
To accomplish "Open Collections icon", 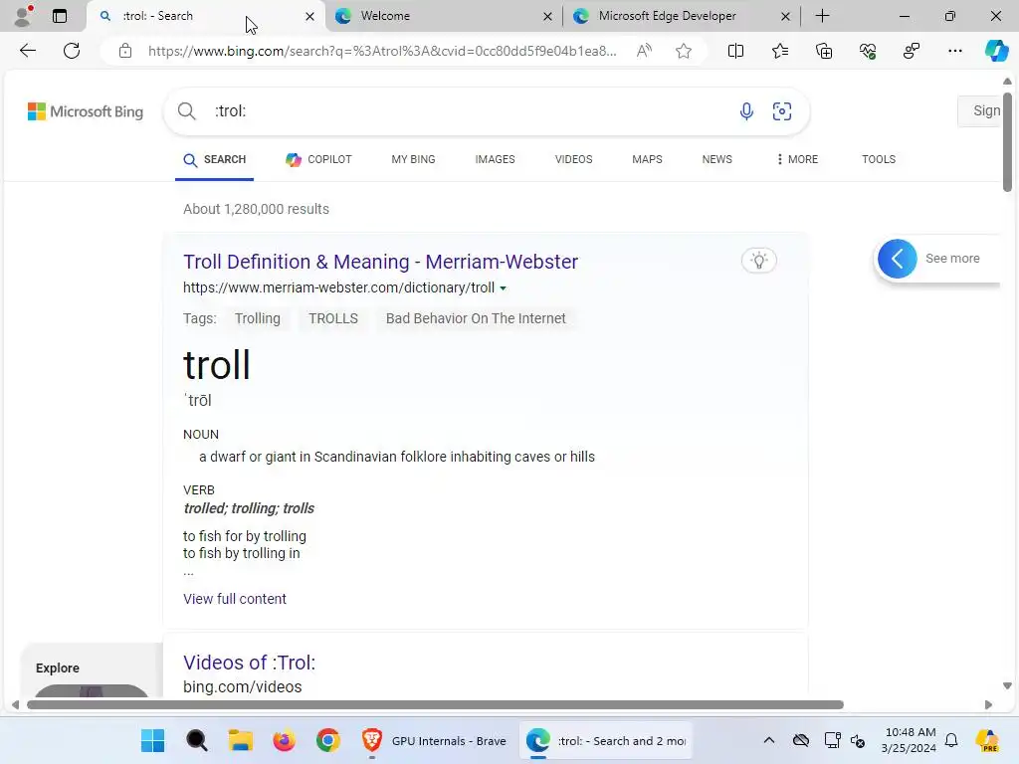I will coord(823,51).
